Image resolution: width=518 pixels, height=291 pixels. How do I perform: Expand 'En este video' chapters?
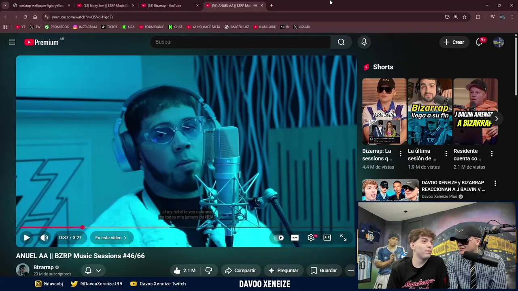[x=111, y=238]
